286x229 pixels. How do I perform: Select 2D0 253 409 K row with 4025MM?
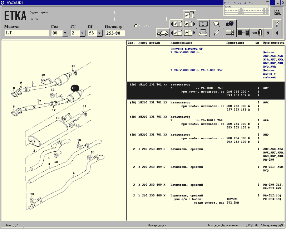(x=206, y=199)
